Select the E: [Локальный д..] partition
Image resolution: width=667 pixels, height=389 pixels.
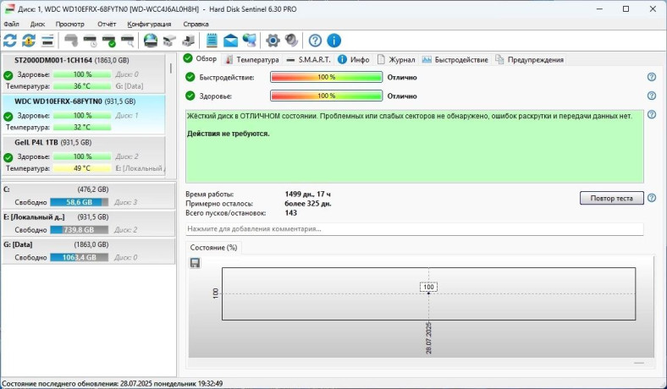point(89,223)
